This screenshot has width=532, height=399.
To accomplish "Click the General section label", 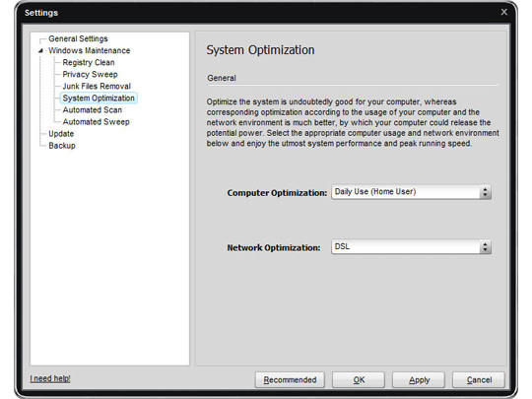I will pos(222,78).
